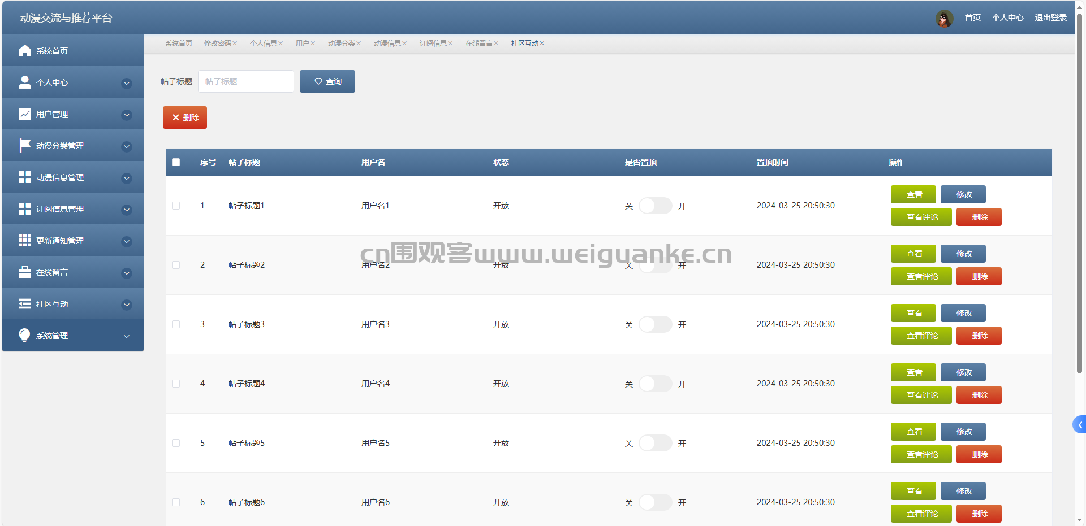
Task: Check the row for 帖子标题1
Action: (176, 206)
